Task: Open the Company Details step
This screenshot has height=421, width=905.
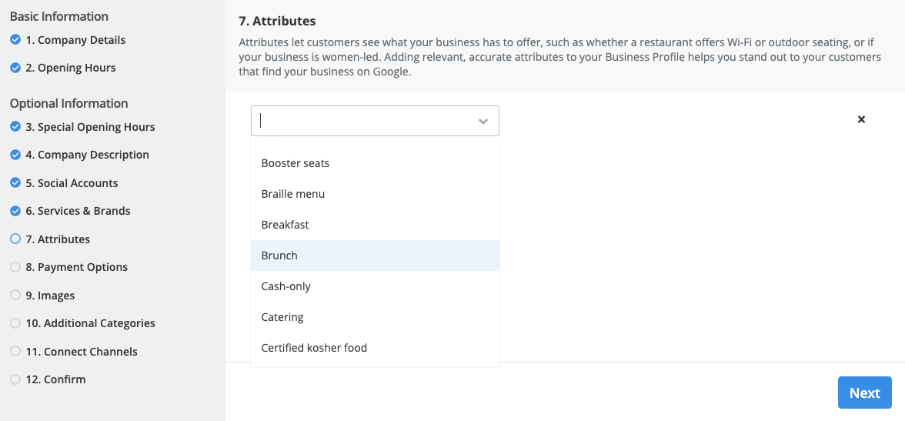Action: pyautogui.click(x=75, y=40)
